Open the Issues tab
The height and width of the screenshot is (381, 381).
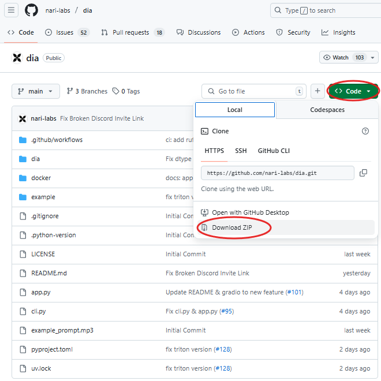coord(68,32)
